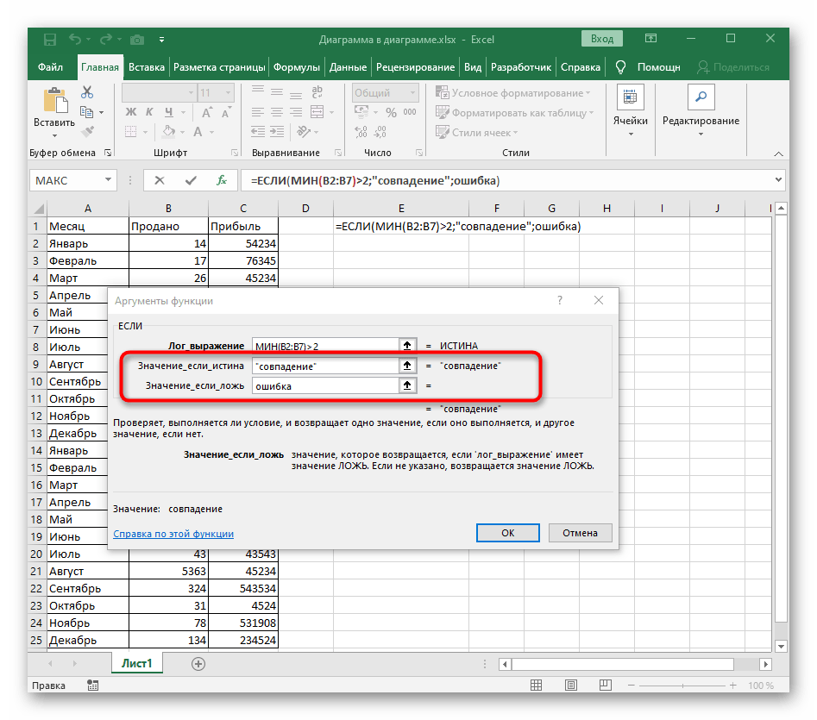Viewport: 817px width, 720px height.
Task: Expand the formula bar with chevron
Action: [778, 180]
